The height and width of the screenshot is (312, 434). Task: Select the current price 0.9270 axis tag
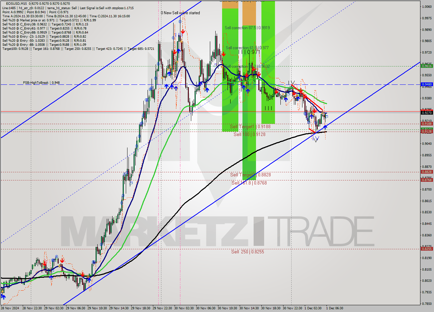click(427, 113)
